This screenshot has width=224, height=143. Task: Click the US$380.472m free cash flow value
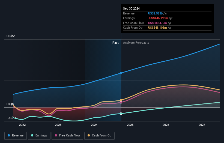157,23
